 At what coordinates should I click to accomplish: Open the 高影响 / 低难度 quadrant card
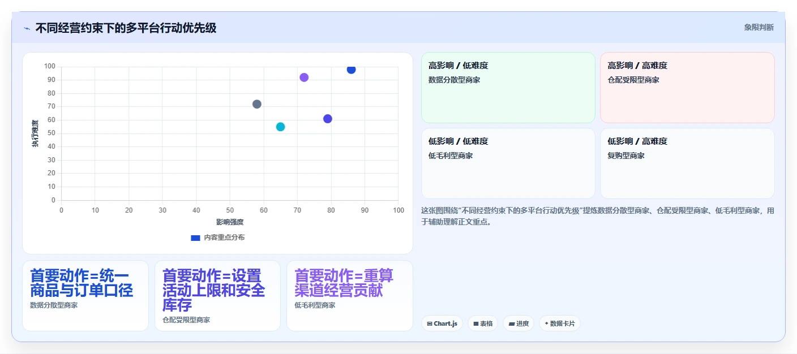(x=508, y=88)
